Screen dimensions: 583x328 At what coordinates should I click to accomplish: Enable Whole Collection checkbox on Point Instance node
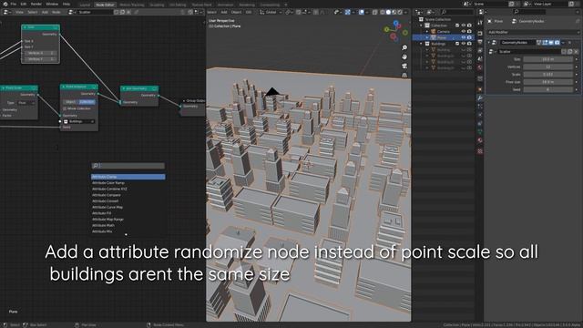pyautogui.click(x=65, y=108)
